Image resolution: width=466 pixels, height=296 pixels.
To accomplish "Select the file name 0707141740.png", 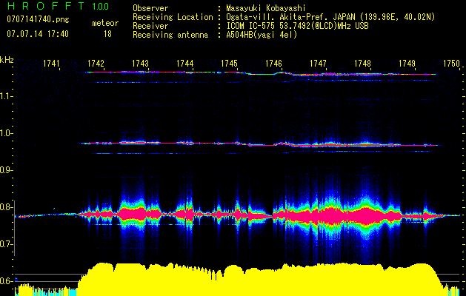I will point(38,19).
